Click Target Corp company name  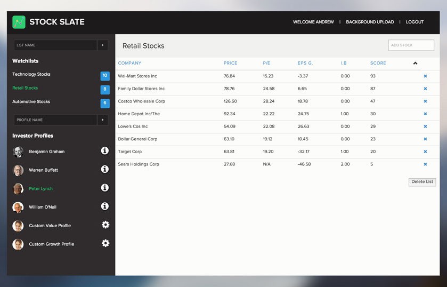click(x=129, y=152)
